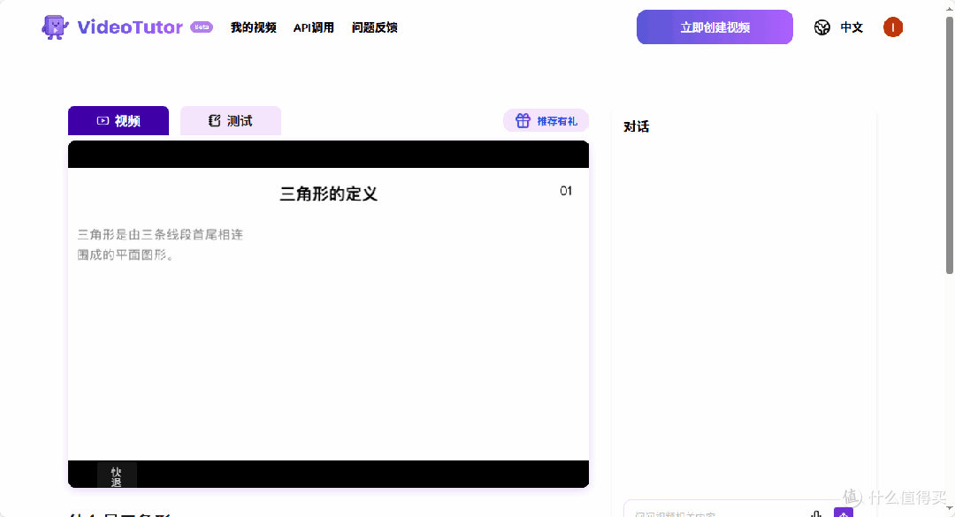Click the Beta badge beside VideoTutor
Viewport: 955px width, 517px height.
[202, 27]
